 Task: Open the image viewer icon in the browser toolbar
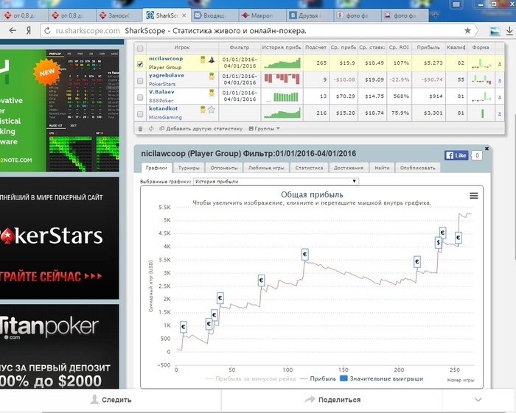[x=495, y=31]
